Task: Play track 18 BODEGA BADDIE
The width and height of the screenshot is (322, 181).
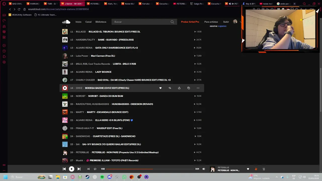Action: tap(65, 88)
